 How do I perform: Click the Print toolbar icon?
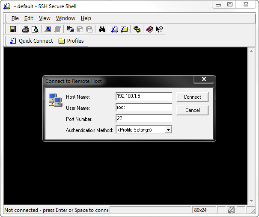point(26,29)
